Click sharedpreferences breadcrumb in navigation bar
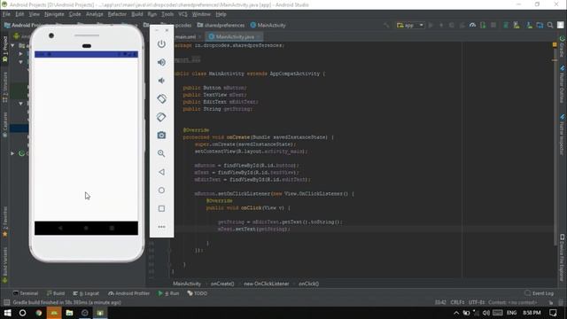Image resolution: width=567 pixels, height=319 pixels. (x=221, y=26)
